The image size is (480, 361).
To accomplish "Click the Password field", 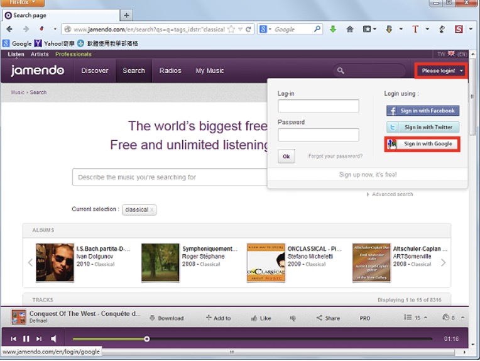I will [319, 135].
